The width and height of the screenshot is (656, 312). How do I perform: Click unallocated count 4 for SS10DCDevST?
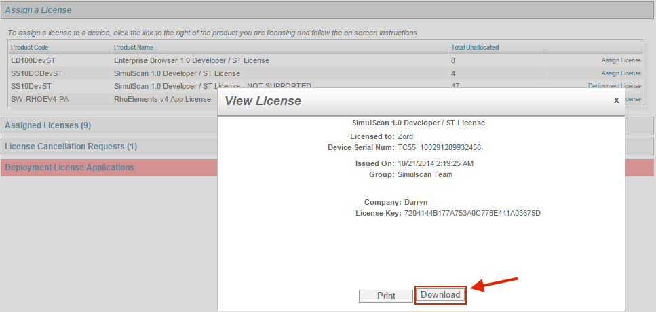(453, 73)
